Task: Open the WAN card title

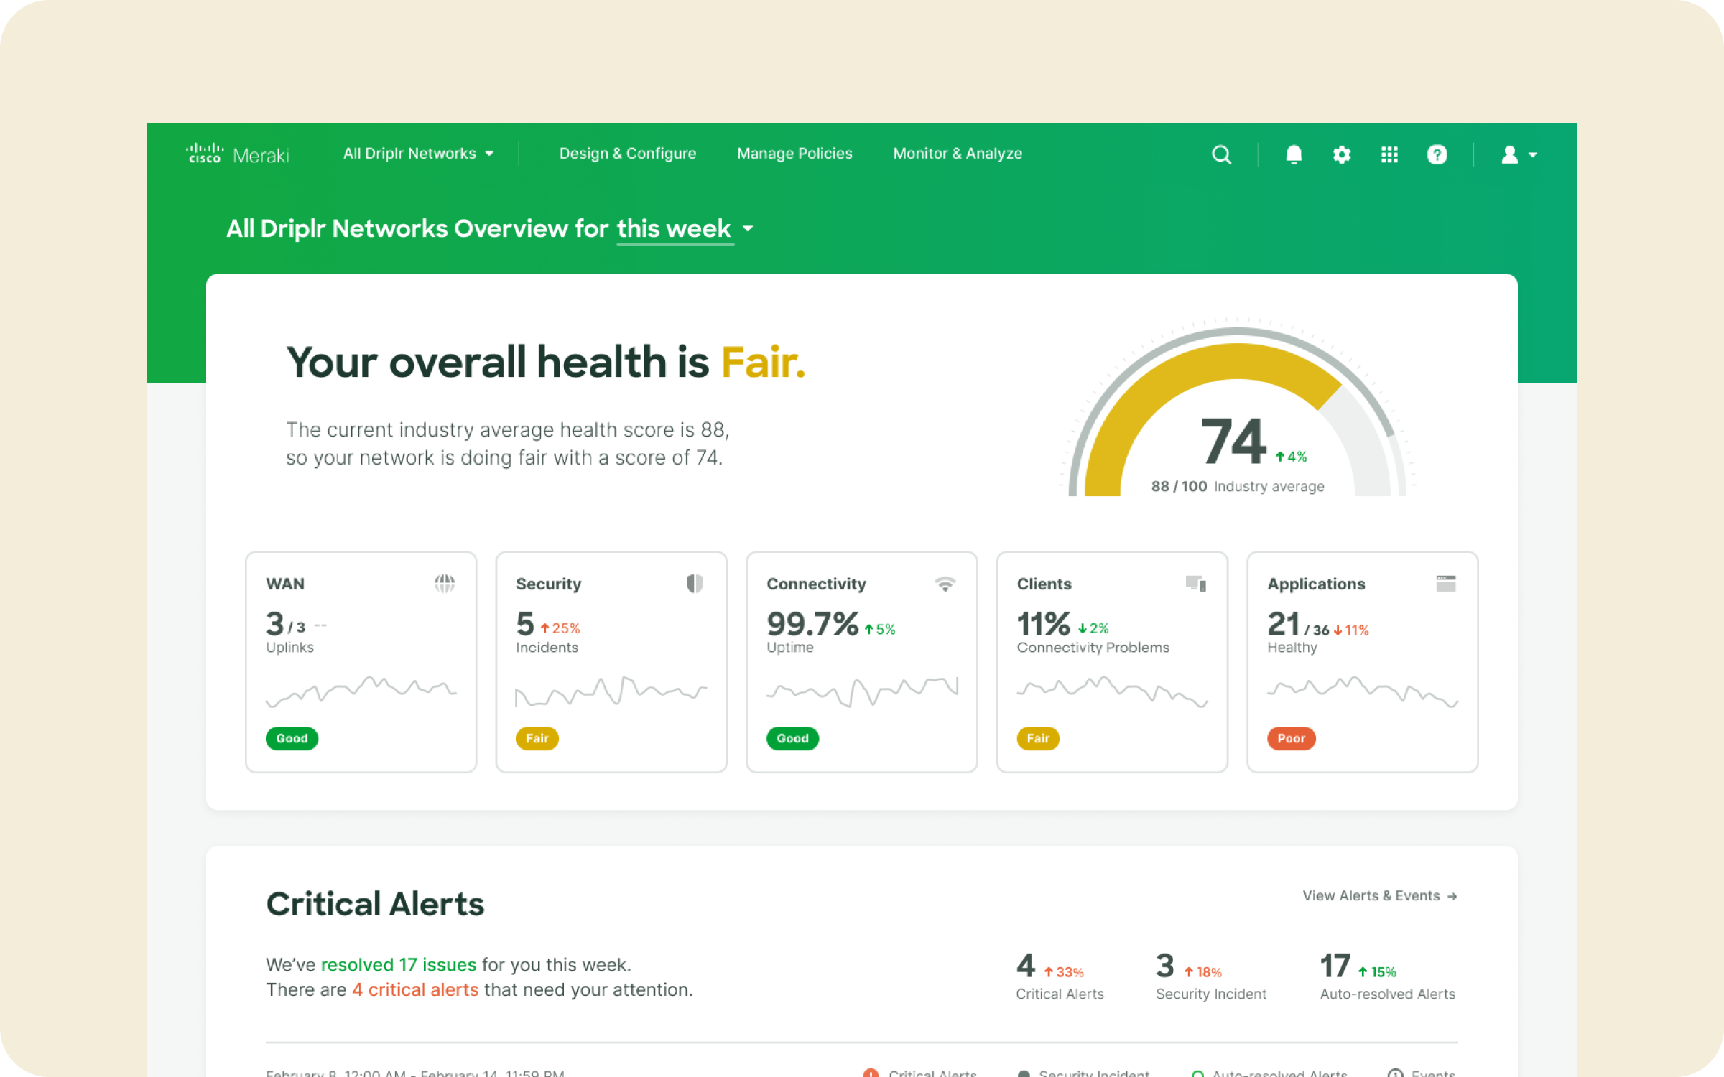Action: pyautogui.click(x=285, y=584)
